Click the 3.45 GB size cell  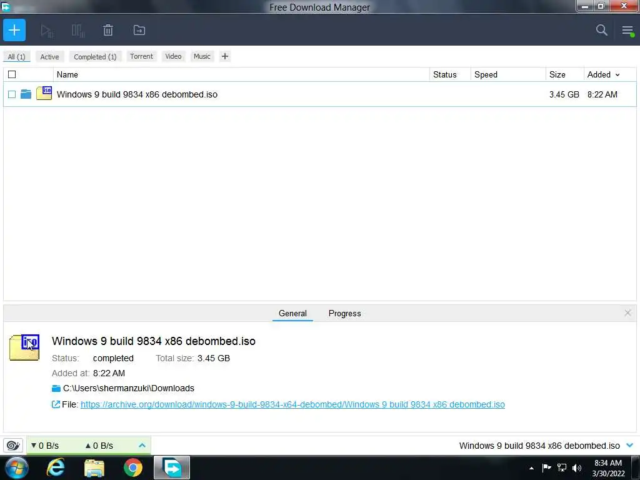(564, 95)
